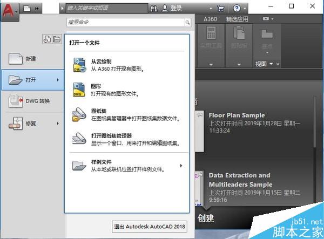Click the 视图 panel dialog launcher arrow
Viewport: 324px width, 239px height.
tap(278, 64)
